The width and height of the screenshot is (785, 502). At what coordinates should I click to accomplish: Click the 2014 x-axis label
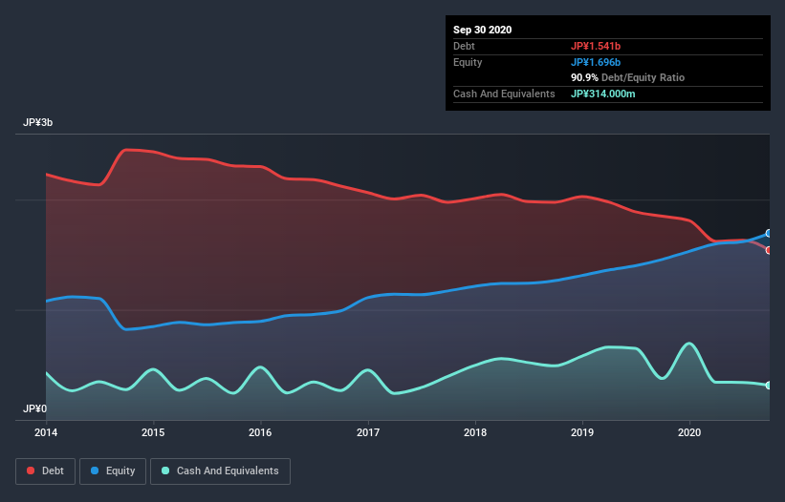[46, 432]
